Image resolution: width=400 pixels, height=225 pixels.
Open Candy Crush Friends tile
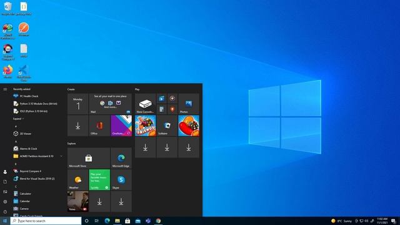(145, 126)
